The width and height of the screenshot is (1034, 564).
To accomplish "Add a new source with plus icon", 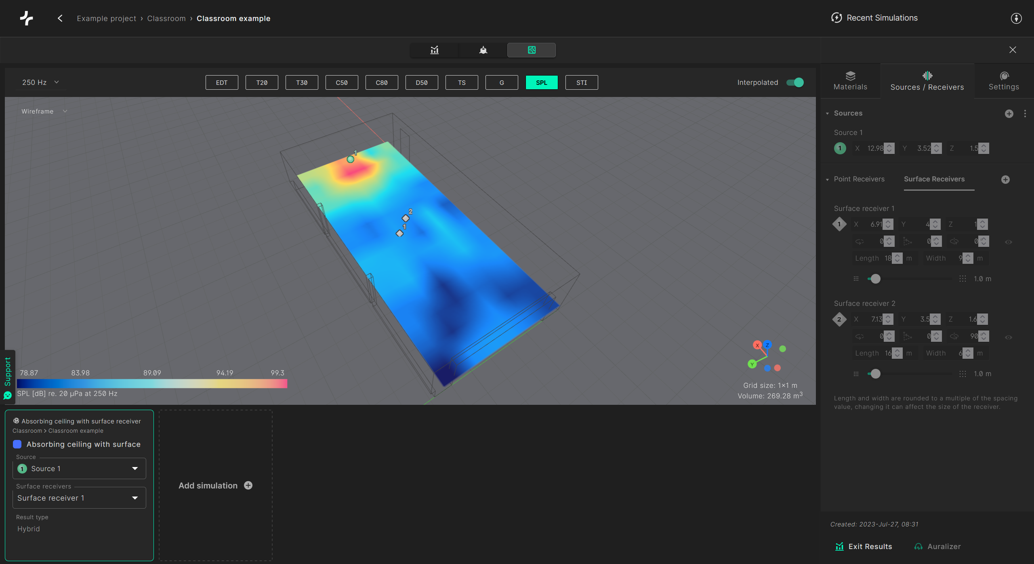I will [x=1009, y=114].
